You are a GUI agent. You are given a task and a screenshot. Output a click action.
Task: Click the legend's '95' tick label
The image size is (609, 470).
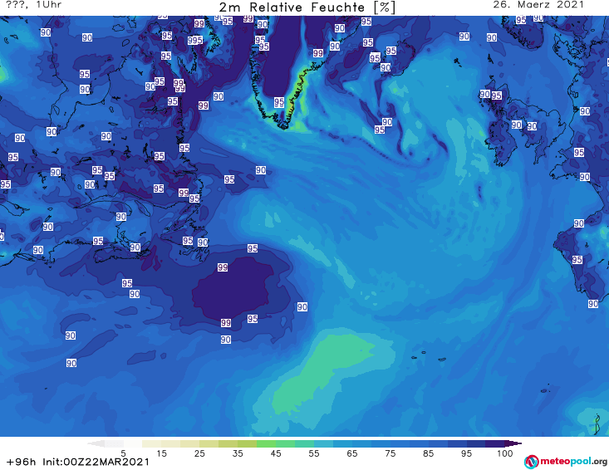coord(466,453)
